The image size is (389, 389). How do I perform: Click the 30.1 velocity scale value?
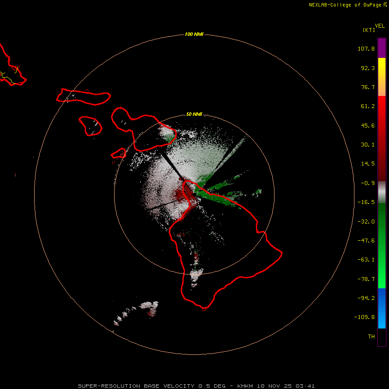[x=368, y=145]
